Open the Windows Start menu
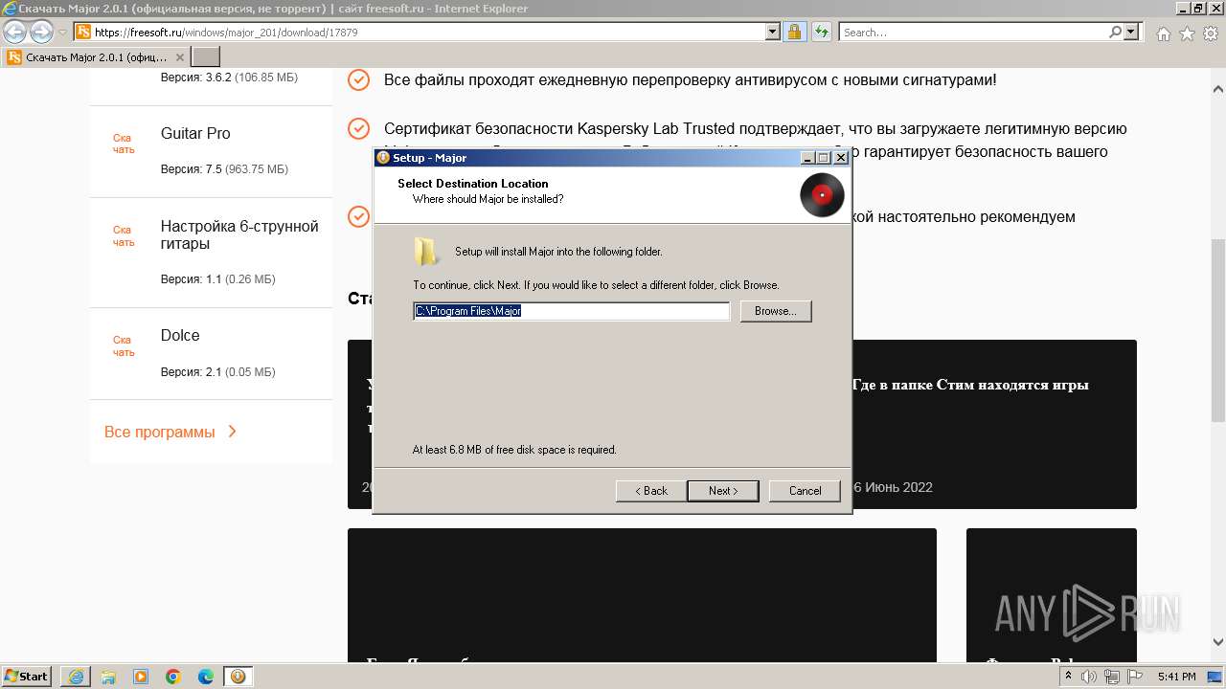The image size is (1226, 689). [x=27, y=676]
